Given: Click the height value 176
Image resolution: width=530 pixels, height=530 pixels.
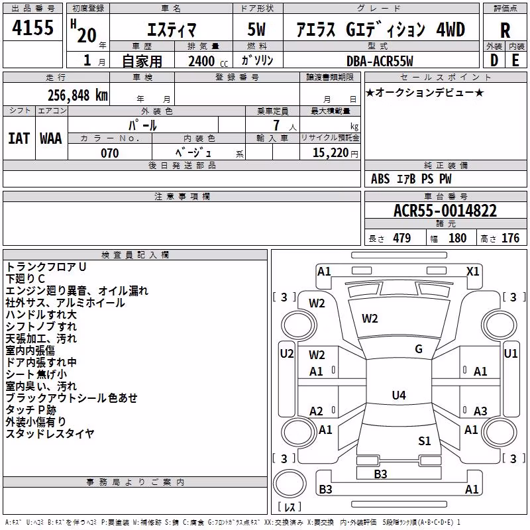Looking at the screenshot, I should (x=510, y=238).
